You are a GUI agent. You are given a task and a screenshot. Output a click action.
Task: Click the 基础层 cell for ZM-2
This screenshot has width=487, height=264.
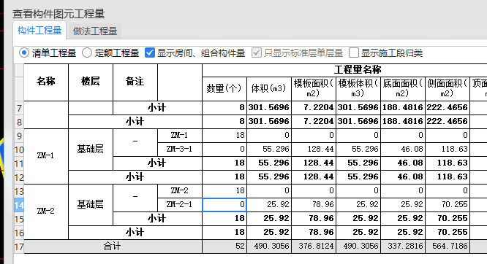(91, 205)
